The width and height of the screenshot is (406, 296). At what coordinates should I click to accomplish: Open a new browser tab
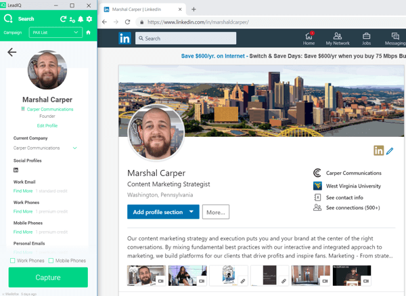[194, 9]
